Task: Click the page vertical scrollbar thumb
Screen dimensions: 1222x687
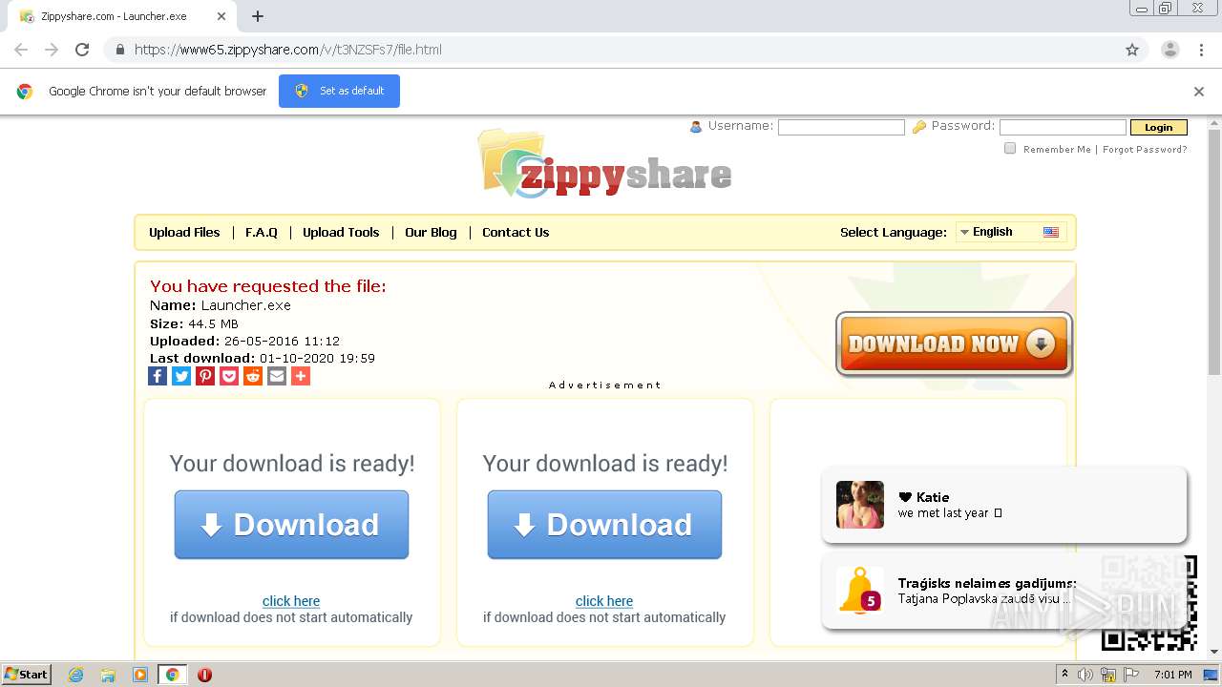Action: point(1214,252)
